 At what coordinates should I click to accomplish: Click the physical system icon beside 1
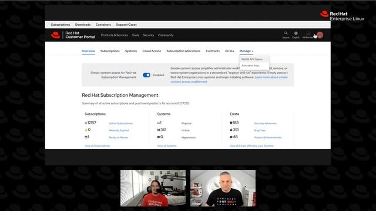(158, 122)
